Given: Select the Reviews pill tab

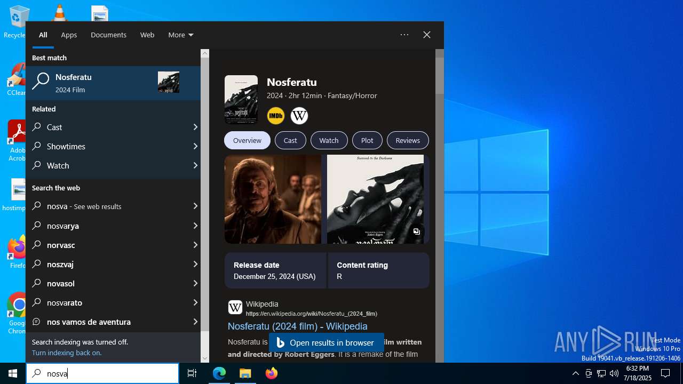Looking at the screenshot, I should 408,140.
